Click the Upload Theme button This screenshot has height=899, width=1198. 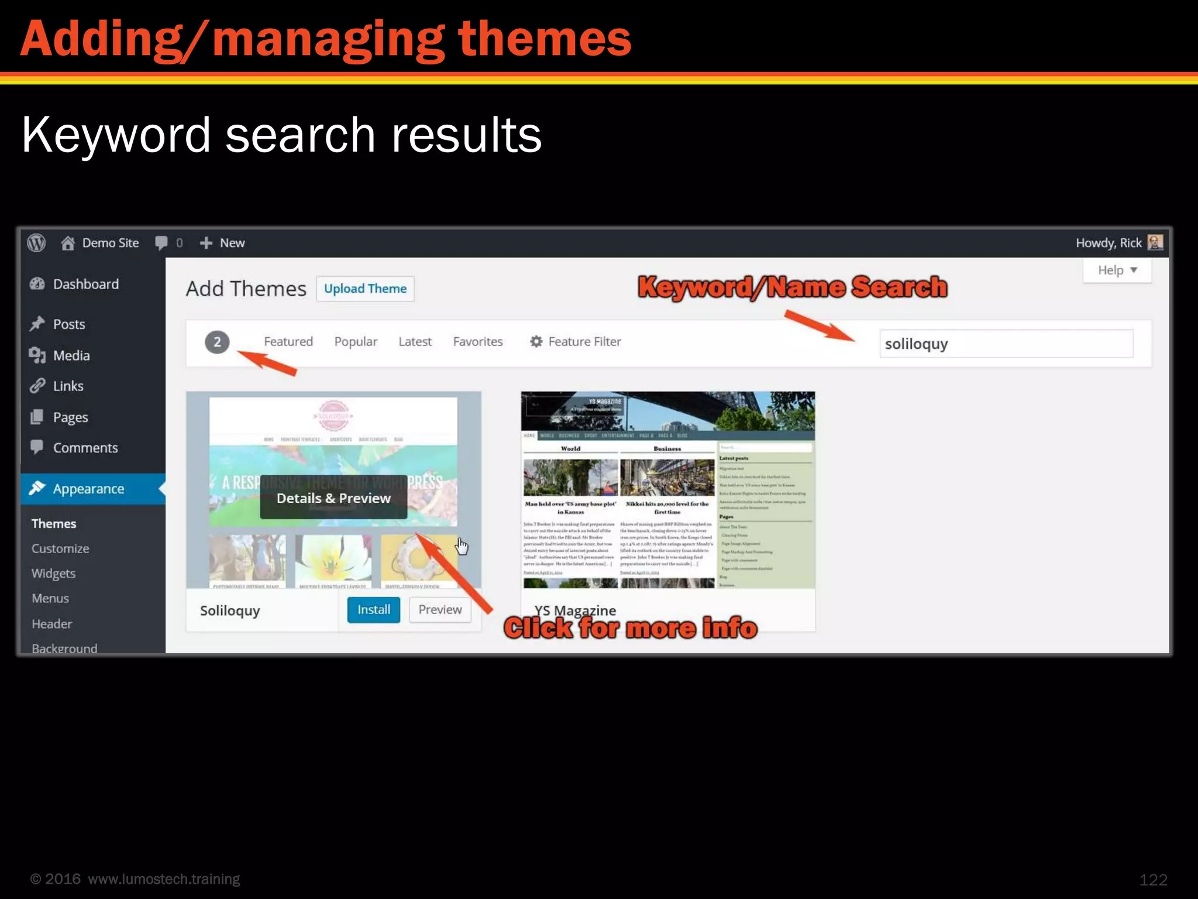tap(365, 289)
